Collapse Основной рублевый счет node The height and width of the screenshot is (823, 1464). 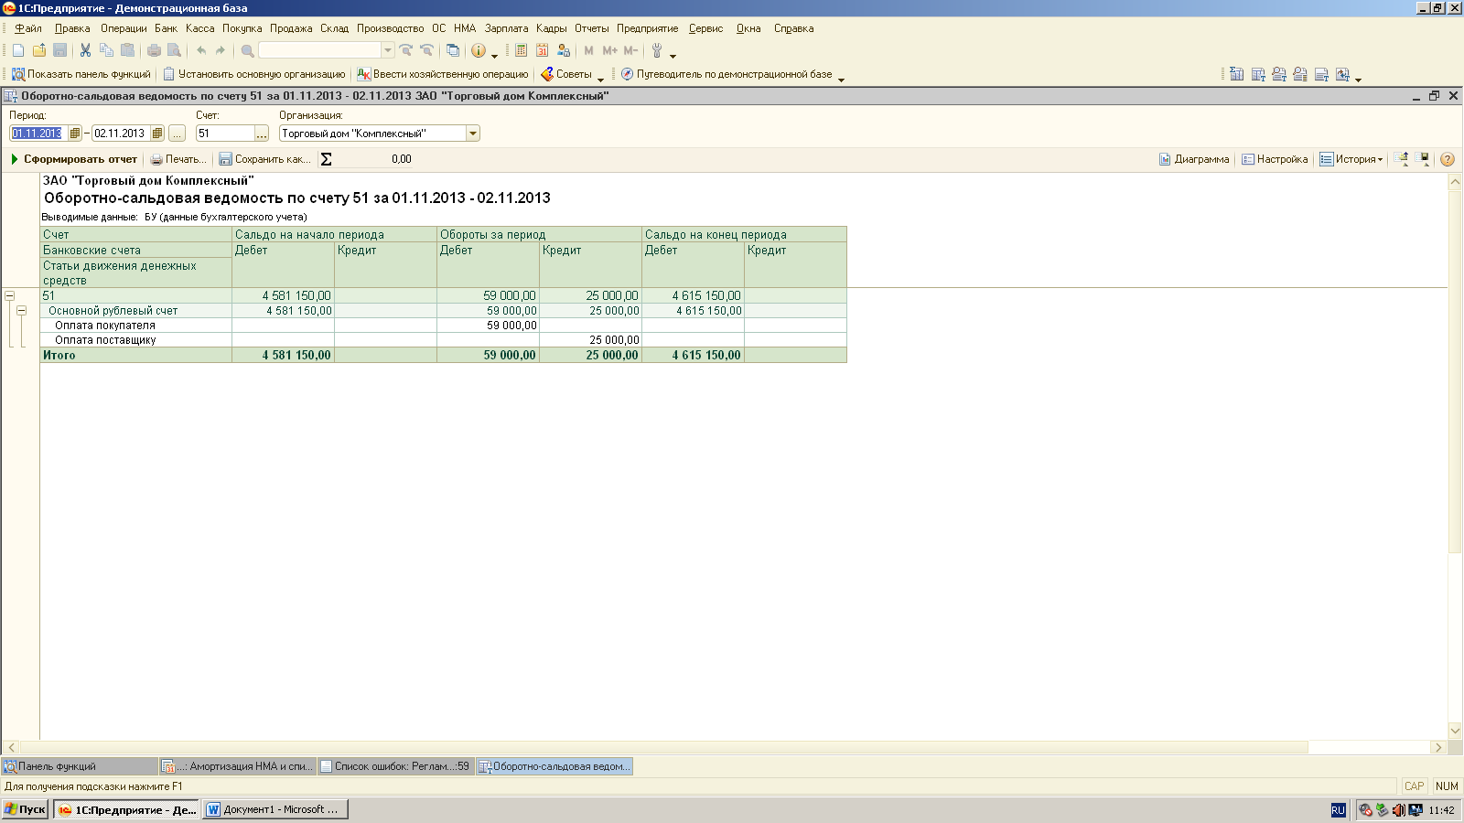pos(21,311)
